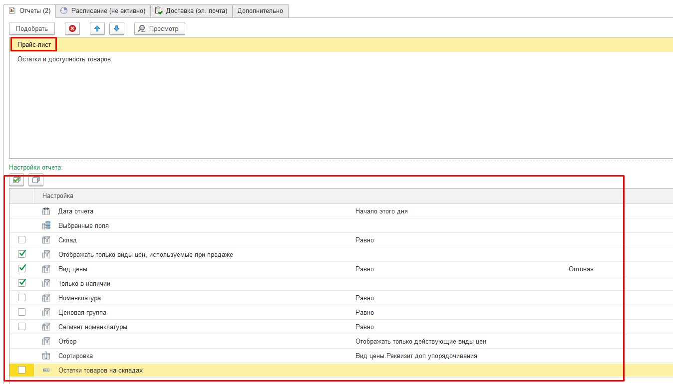Click the Оптовая price type value

point(581,269)
